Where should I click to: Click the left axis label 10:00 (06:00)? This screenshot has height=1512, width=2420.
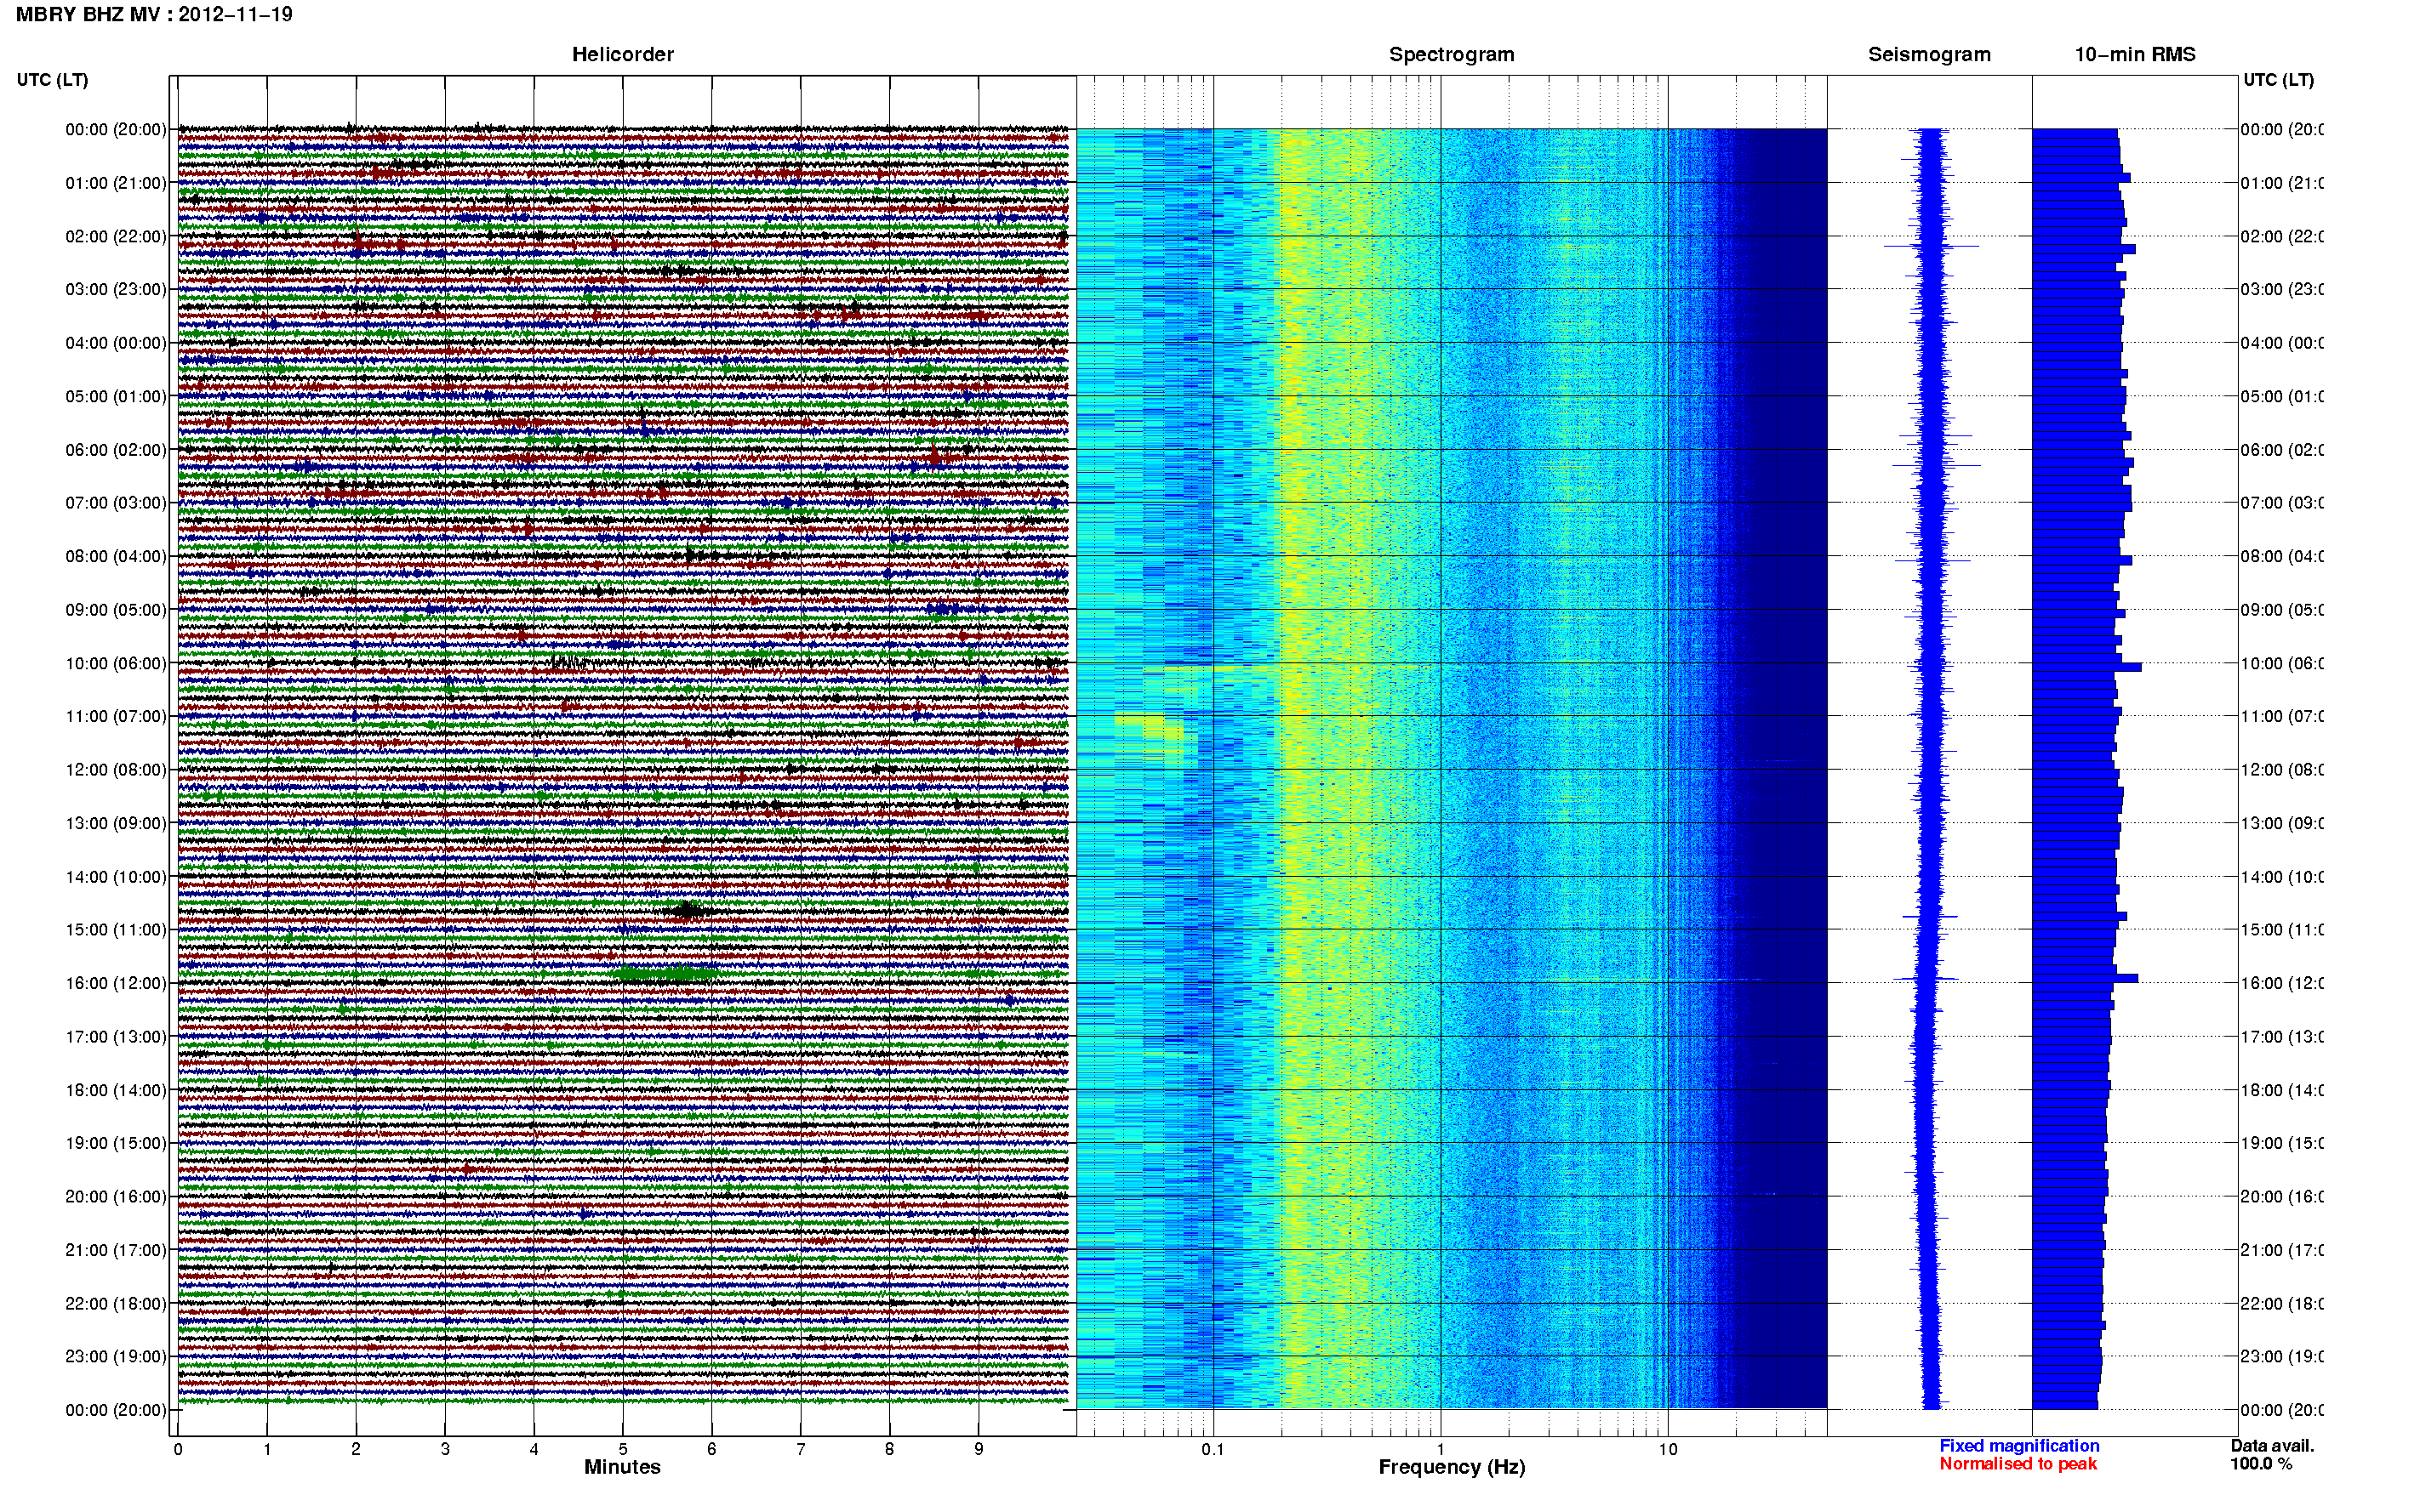116,663
